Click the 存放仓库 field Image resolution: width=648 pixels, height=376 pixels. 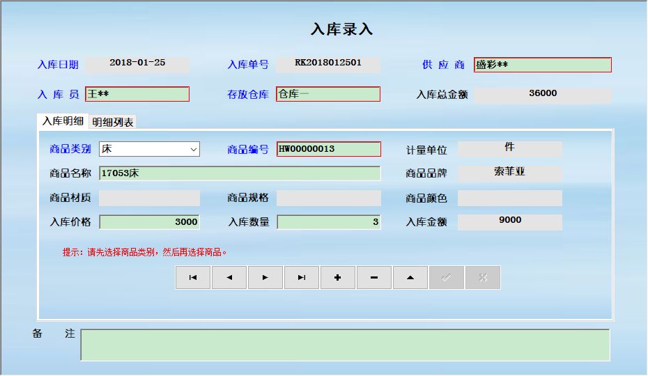click(x=328, y=94)
